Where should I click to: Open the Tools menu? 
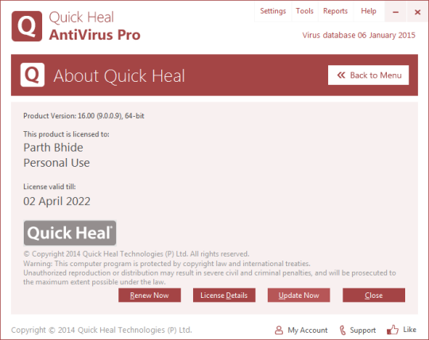(x=304, y=11)
